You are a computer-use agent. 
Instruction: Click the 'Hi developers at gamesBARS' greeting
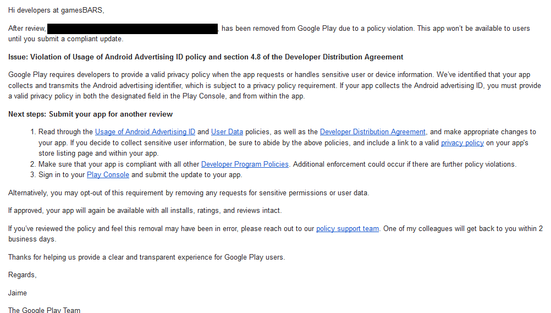[x=56, y=10]
